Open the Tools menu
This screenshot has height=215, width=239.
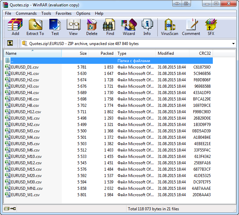click(x=46, y=13)
